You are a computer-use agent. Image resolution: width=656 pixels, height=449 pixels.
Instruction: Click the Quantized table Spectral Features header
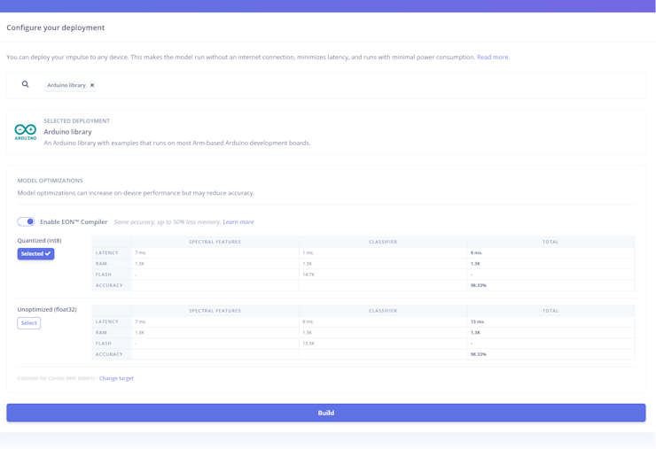(x=215, y=242)
